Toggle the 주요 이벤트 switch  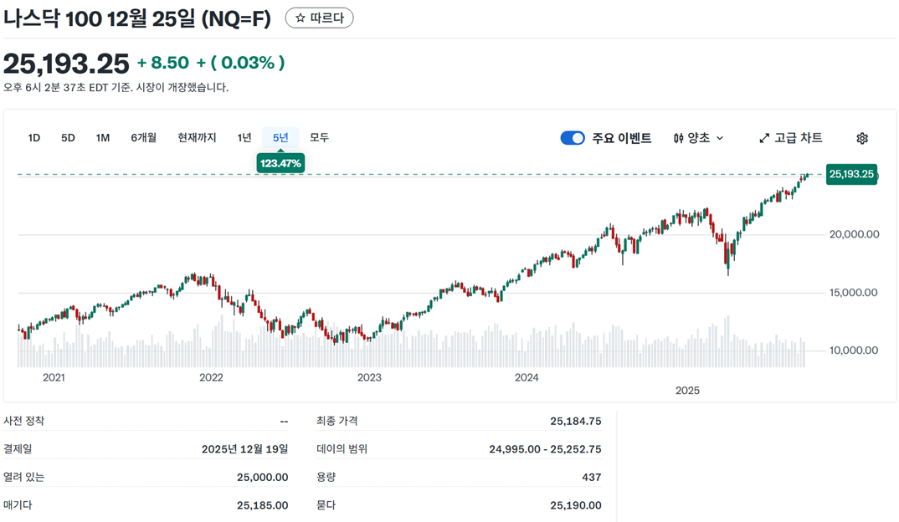573,138
